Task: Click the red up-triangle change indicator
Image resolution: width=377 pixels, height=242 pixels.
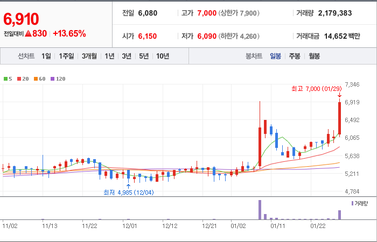Action: (x=28, y=33)
